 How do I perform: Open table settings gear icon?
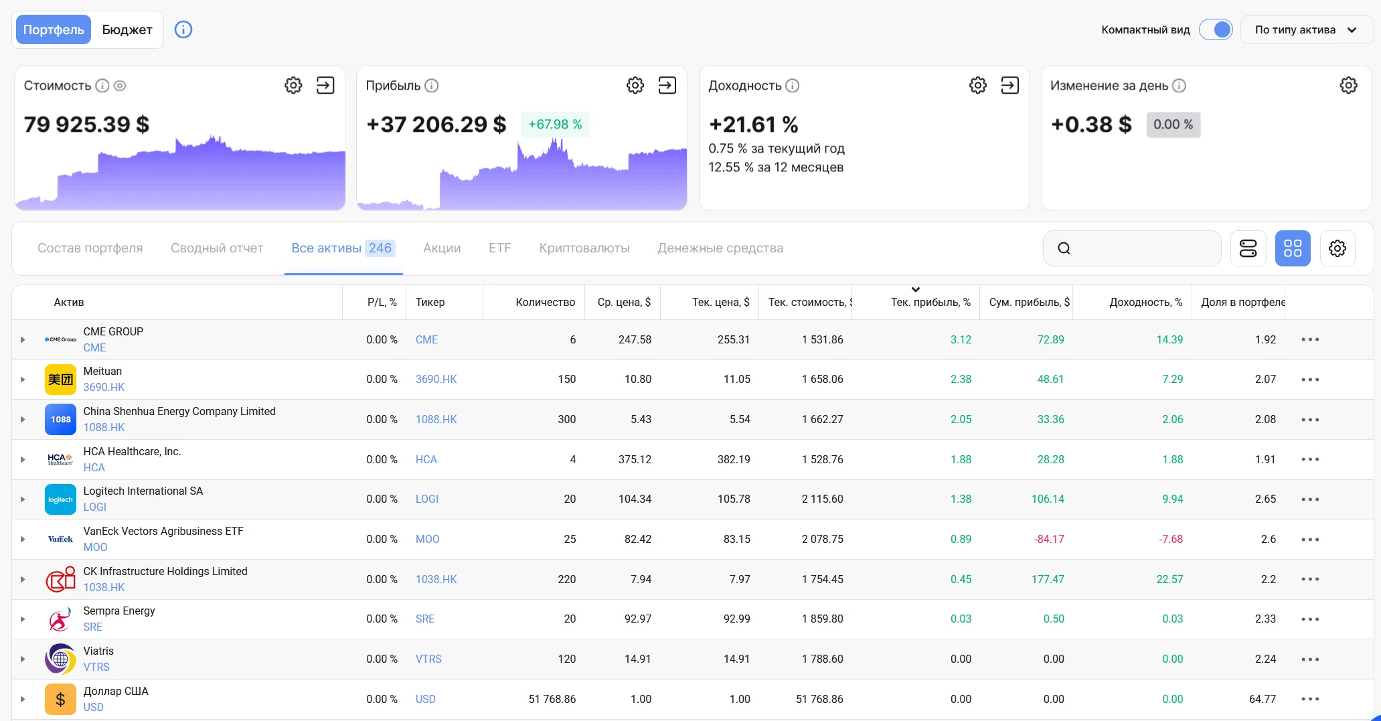pyautogui.click(x=1337, y=248)
